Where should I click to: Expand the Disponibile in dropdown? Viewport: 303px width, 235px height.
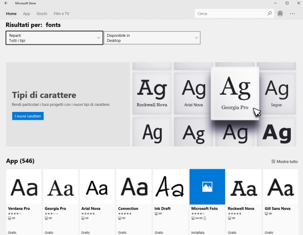(x=152, y=38)
